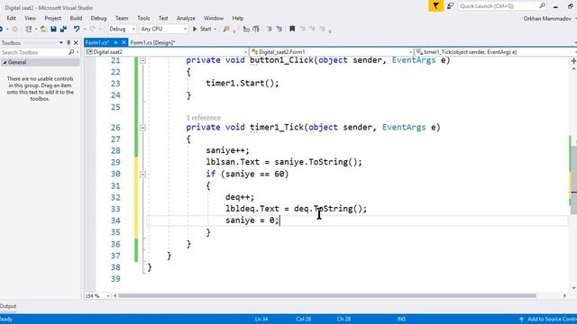Open the Test menu
This screenshot has width=577, height=324.
[x=163, y=18]
